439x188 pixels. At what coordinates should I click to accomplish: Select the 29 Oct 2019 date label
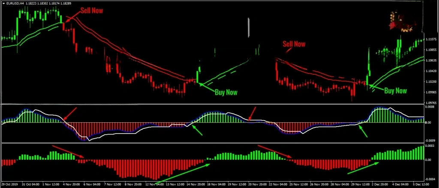(x=10, y=185)
